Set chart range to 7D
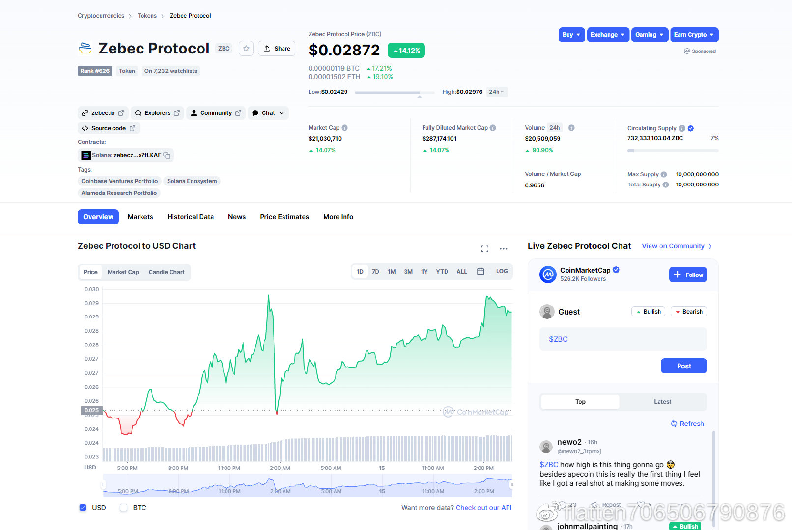The image size is (792, 530). pyautogui.click(x=375, y=272)
